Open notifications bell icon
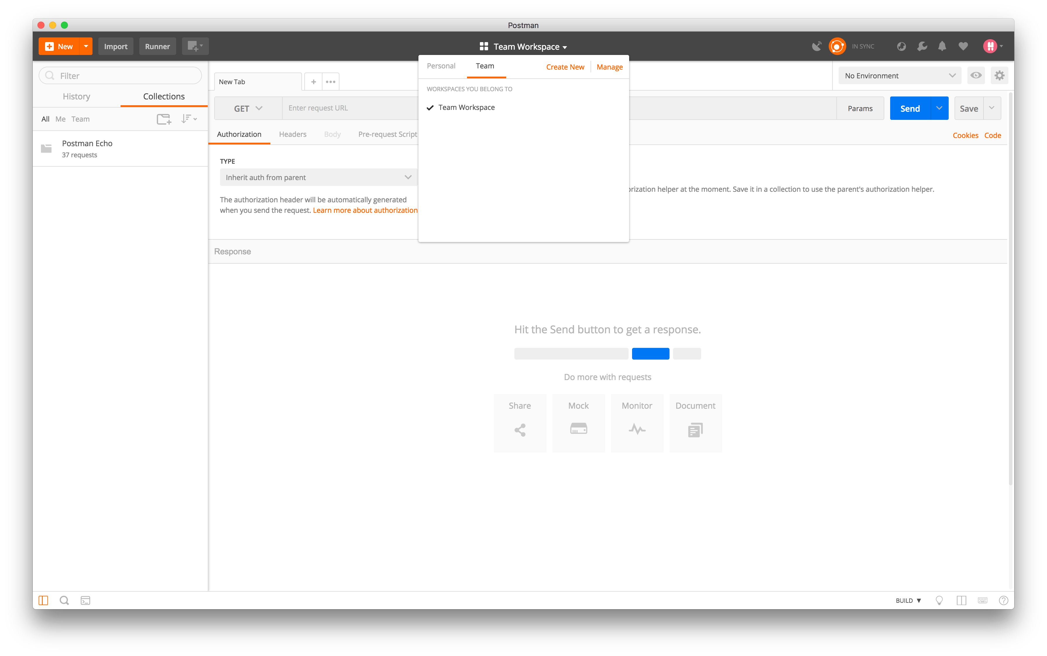 click(x=942, y=46)
